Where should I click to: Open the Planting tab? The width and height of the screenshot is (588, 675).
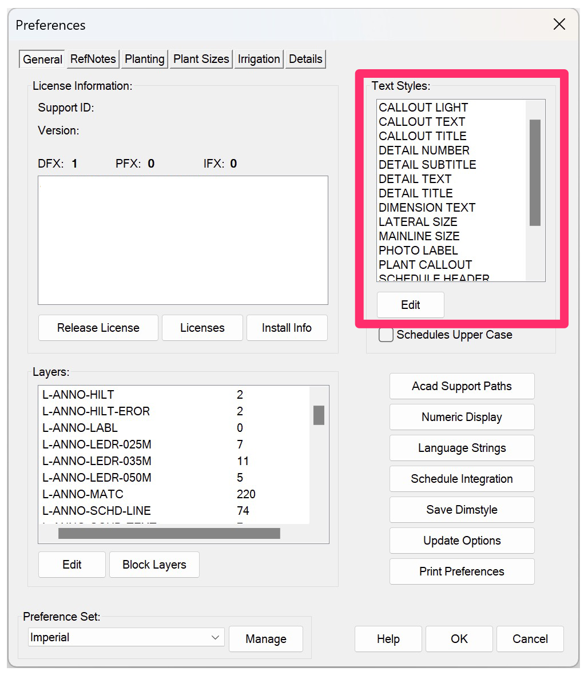point(144,59)
